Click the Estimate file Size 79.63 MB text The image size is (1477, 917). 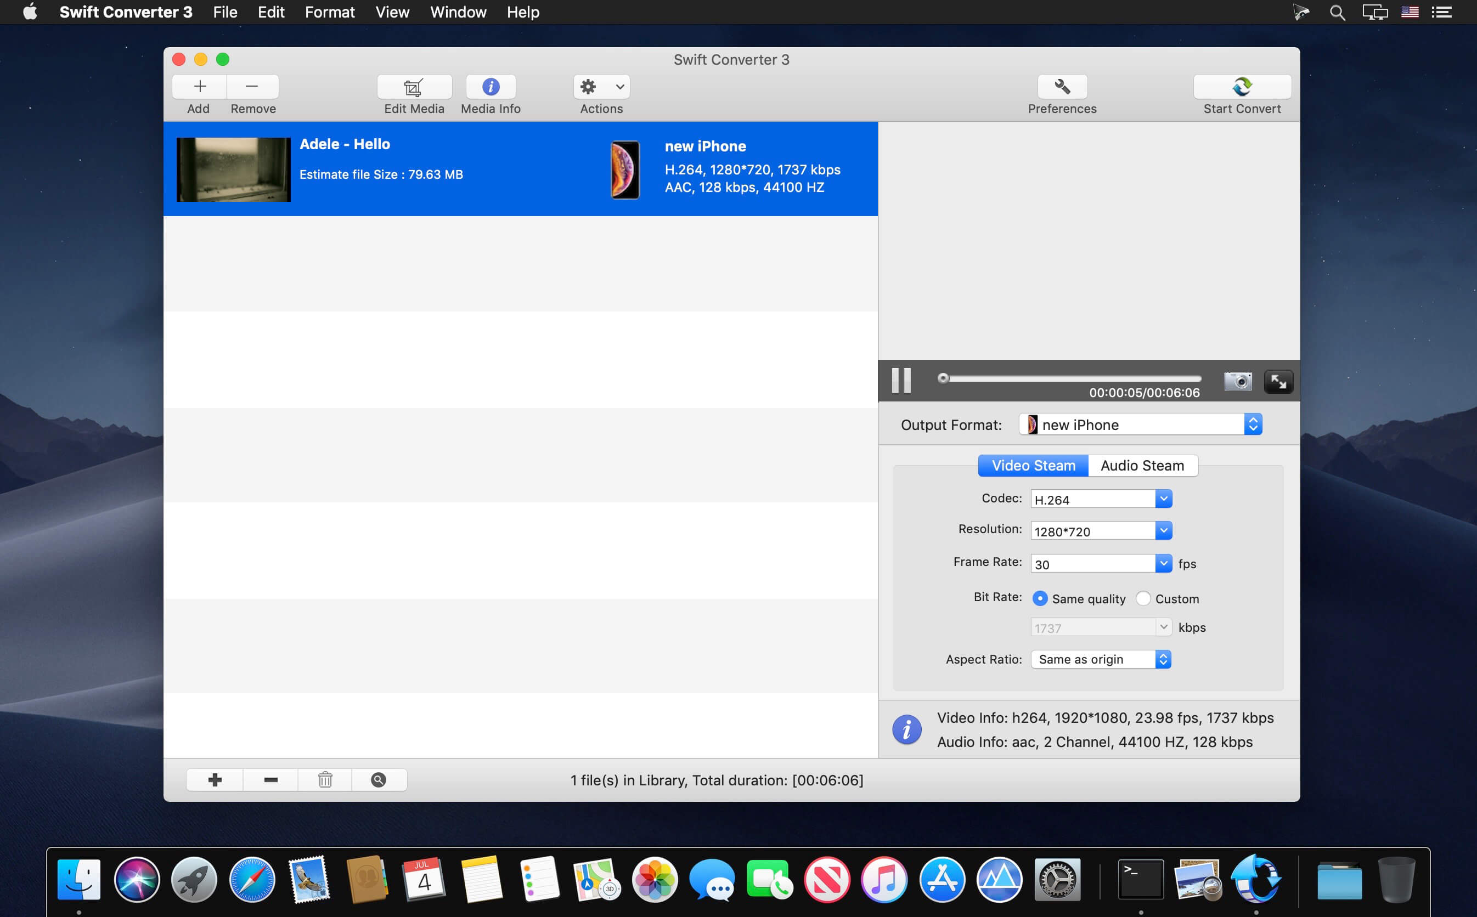coord(381,174)
